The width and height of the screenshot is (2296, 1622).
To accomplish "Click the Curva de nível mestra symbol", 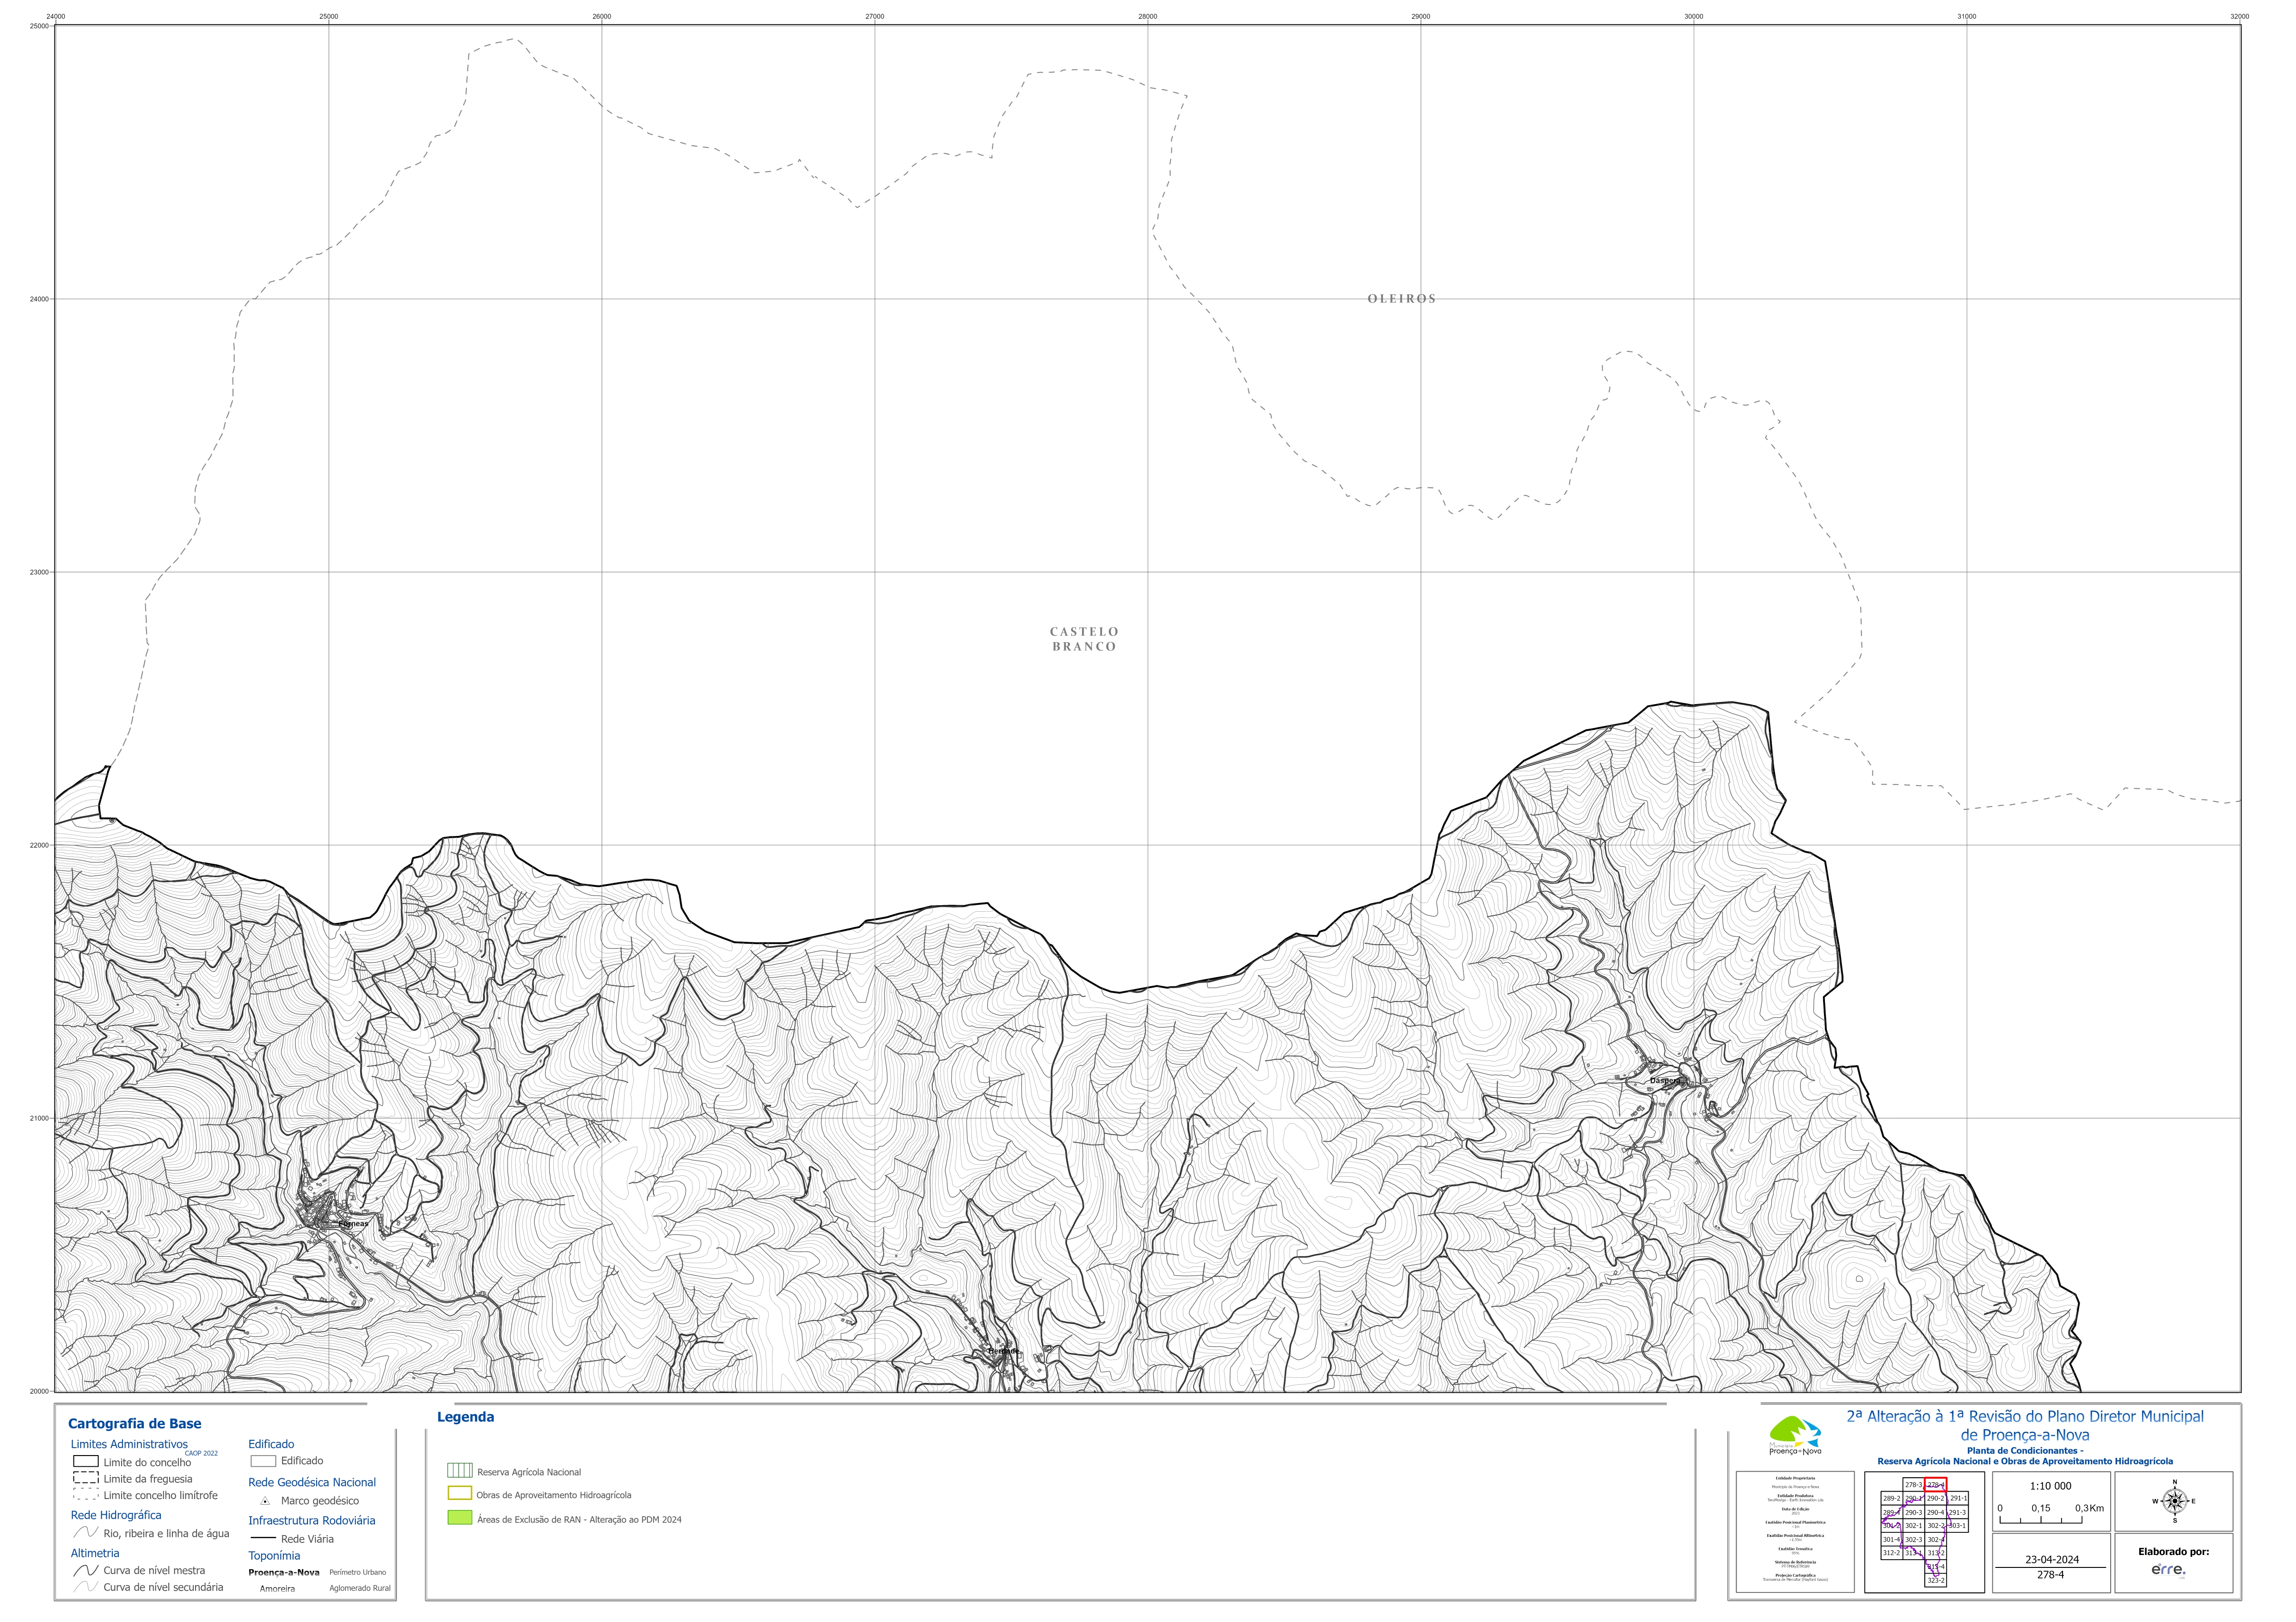I will (x=86, y=1570).
